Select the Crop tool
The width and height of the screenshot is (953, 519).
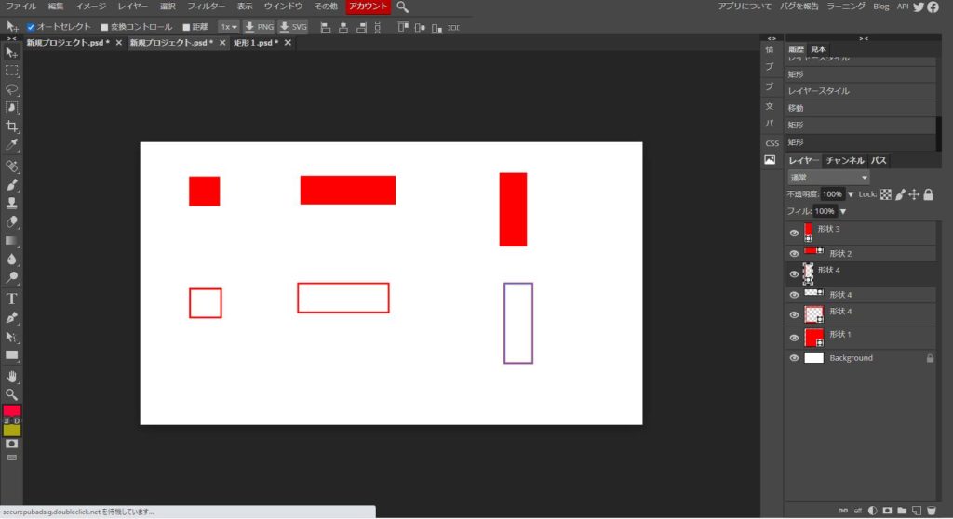click(x=12, y=126)
